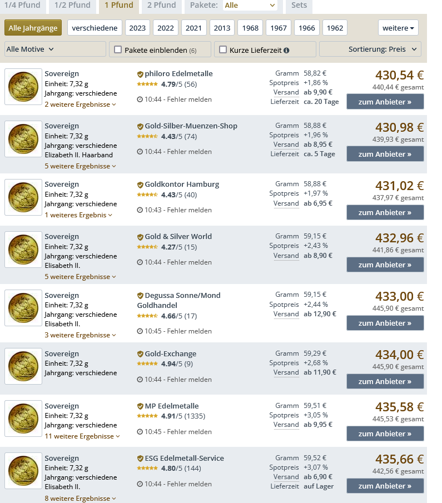This screenshot has height=503, width=442.
Task: Click star rating of Gold-Silber-Muenzen-Shop
Action: (148, 136)
